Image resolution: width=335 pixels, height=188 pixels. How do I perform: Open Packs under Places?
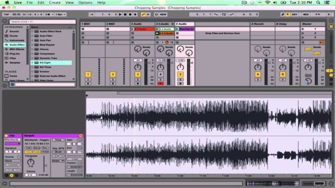click(x=13, y=76)
